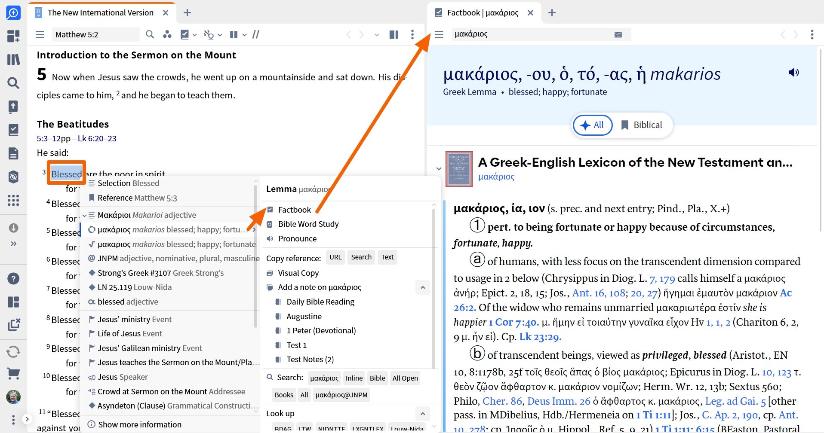Close the Factbook μακάριος tab
This screenshot has height=433, width=824.
coord(531,13)
